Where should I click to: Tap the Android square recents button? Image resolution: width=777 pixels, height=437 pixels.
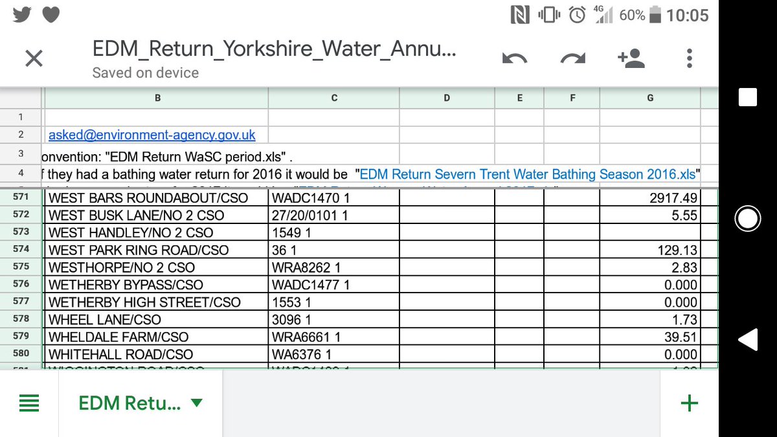click(748, 97)
